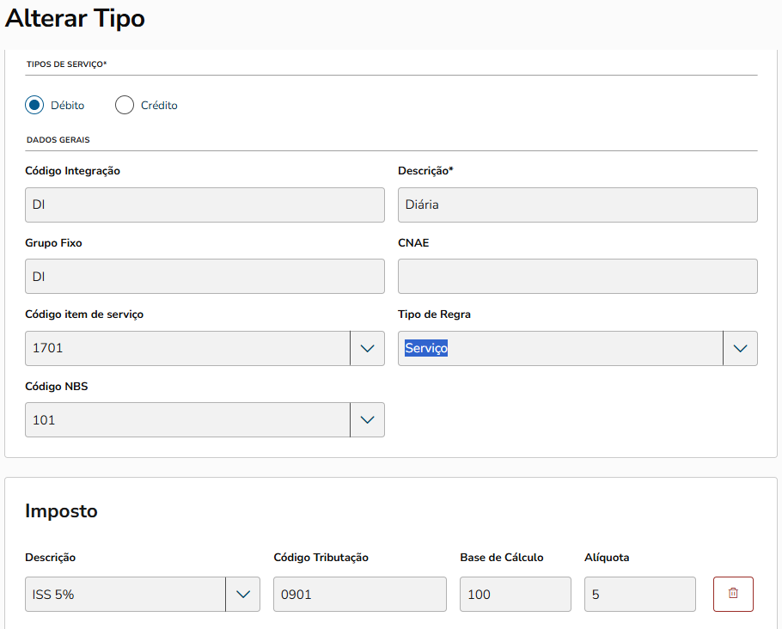The width and height of the screenshot is (782, 629).
Task: Click the ISS 5% description value
Action: coord(53,594)
